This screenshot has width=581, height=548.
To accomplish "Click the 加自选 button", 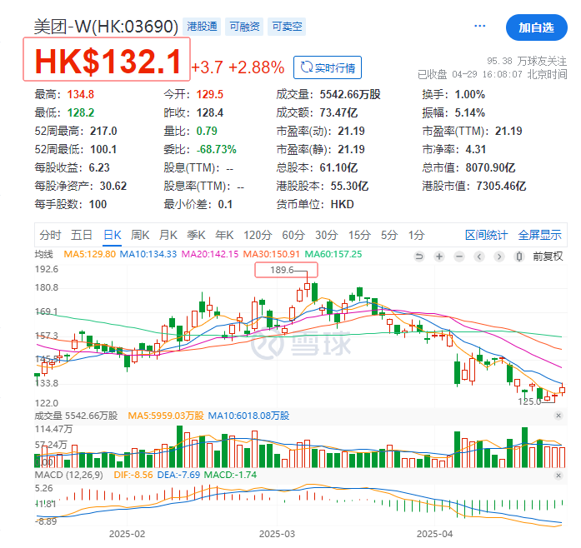I will point(536,27).
